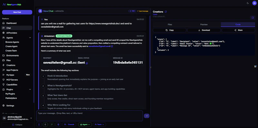Click the What is NewAgentsHub? heading

60,85
